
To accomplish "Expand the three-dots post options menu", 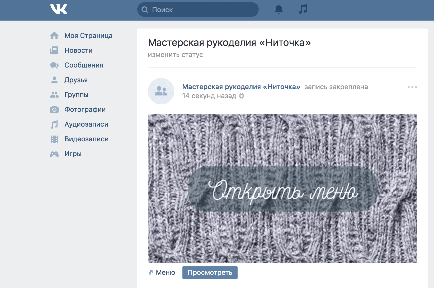I will tap(412, 87).
